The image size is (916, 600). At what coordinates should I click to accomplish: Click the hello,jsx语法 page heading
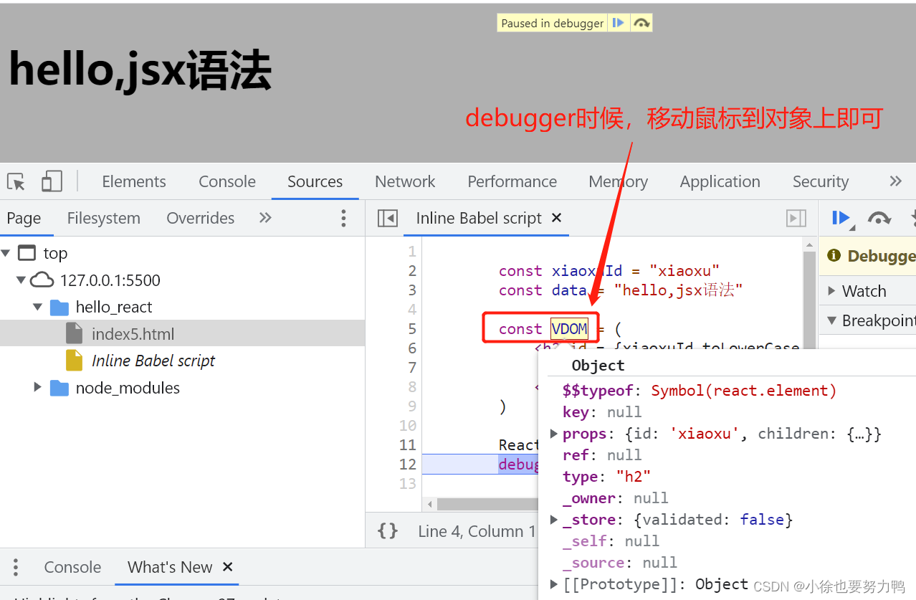tap(140, 70)
